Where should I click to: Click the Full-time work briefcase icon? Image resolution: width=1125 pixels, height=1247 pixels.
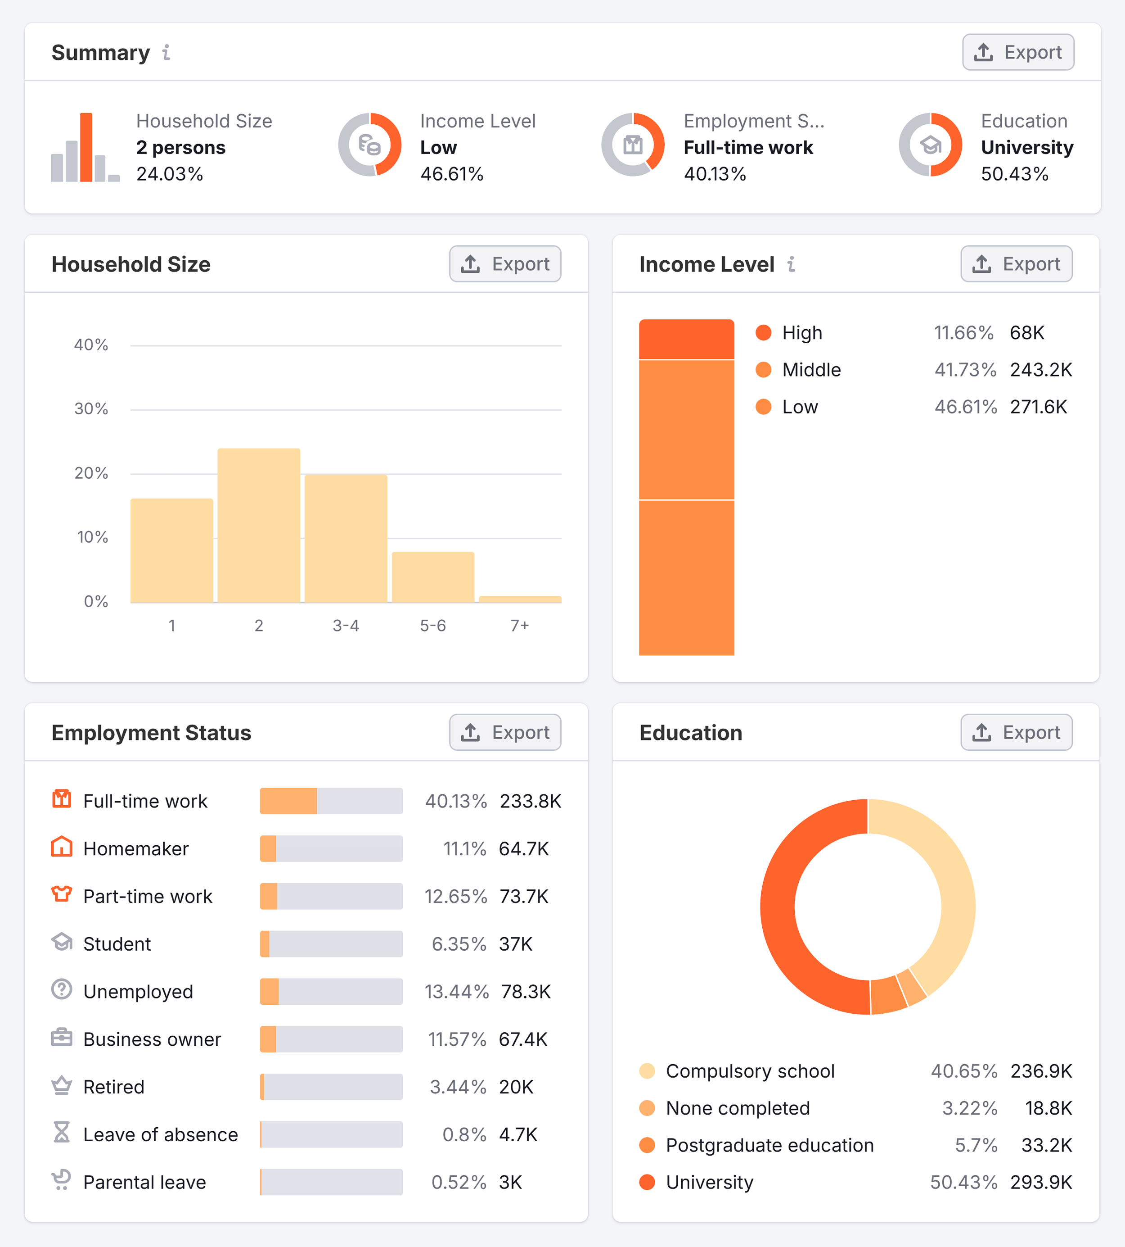61,800
